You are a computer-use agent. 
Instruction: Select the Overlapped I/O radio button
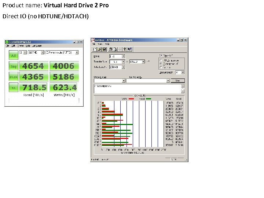pyautogui.click(x=161, y=64)
